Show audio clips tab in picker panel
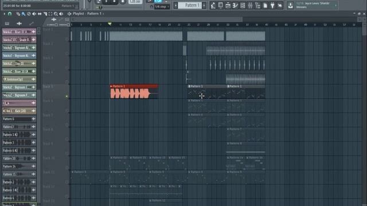367x206 pixels. tap(19, 23)
